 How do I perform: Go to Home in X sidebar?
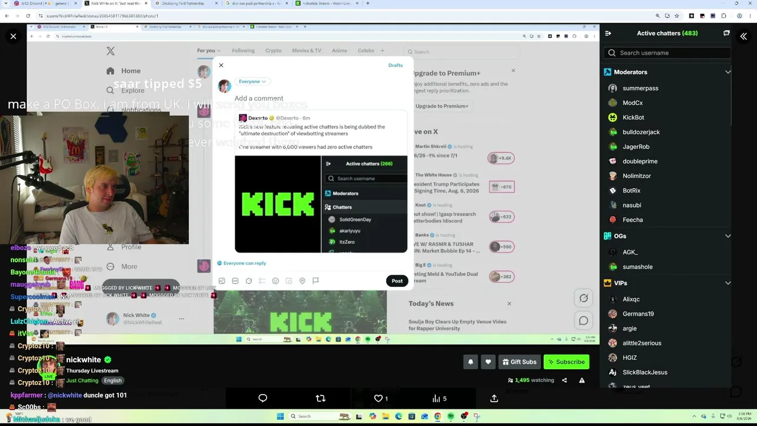pyautogui.click(x=124, y=71)
